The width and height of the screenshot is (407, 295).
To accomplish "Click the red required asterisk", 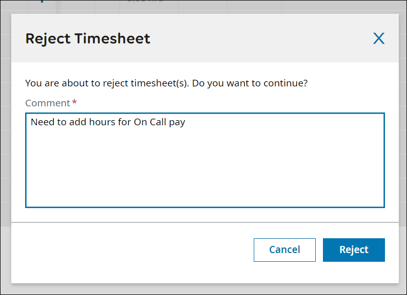I will (74, 102).
